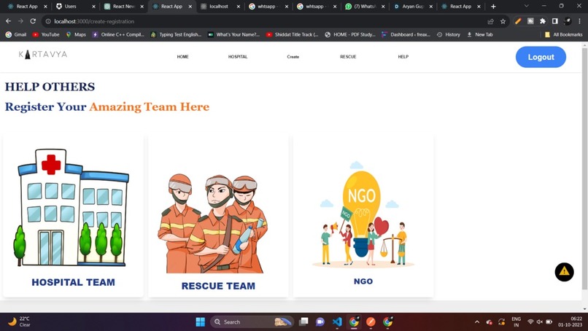
Task: Open the RESCUE navigation link
Action: pos(348,57)
